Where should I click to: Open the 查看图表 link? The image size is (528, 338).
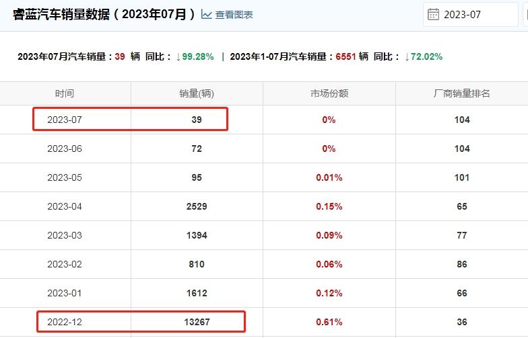234,15
